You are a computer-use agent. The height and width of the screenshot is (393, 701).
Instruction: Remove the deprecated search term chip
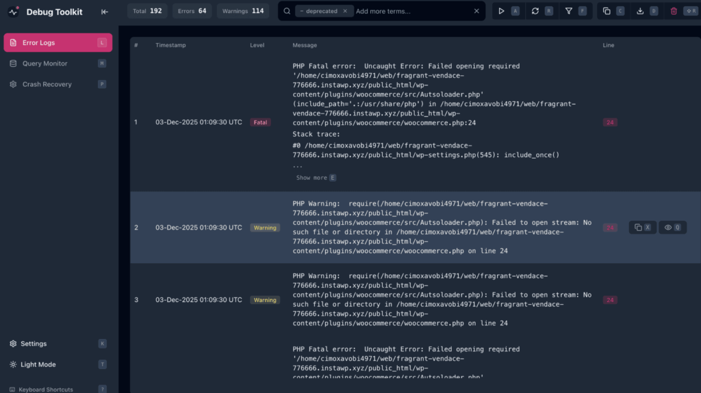345,11
